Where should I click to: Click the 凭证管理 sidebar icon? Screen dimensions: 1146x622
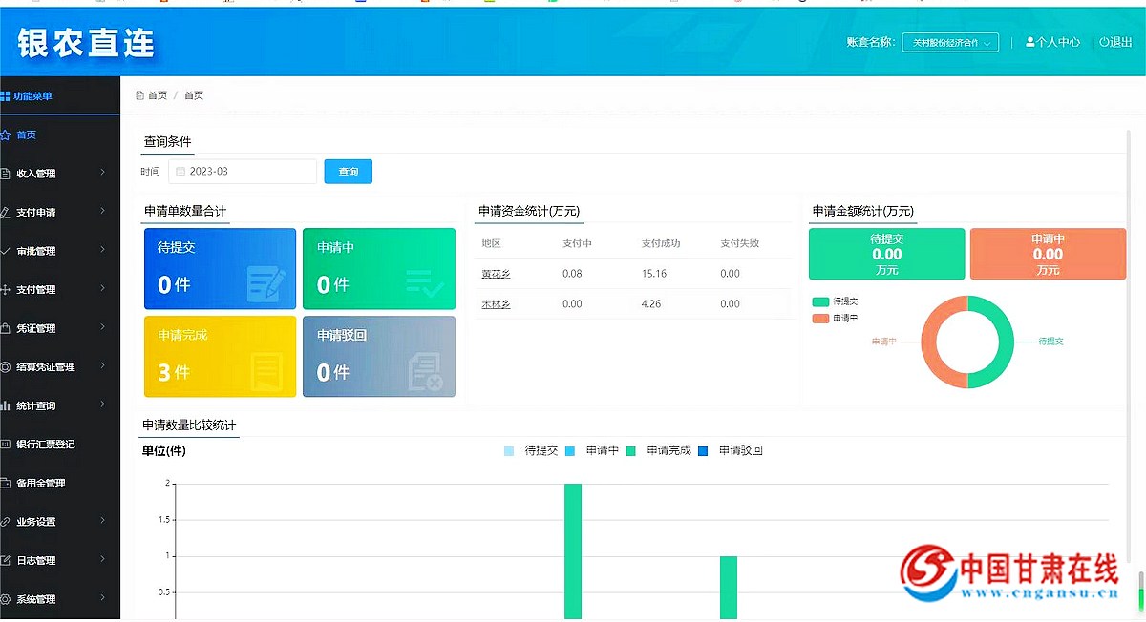pyautogui.click(x=6, y=328)
